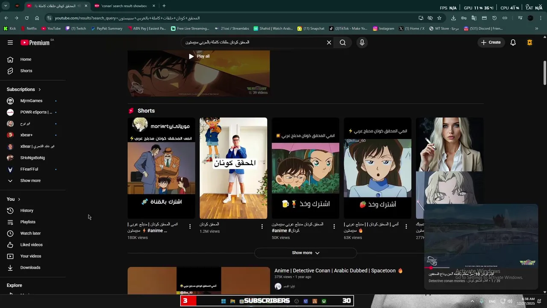
Task: Clear the search box text
Action: 329,42
